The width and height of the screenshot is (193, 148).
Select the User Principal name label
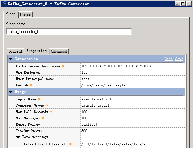tap(35, 79)
